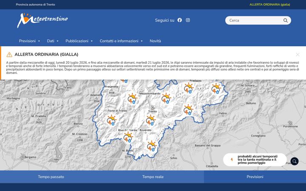
Task: Open the Provincia autonoma di Trento link
Action: tap(35, 5)
